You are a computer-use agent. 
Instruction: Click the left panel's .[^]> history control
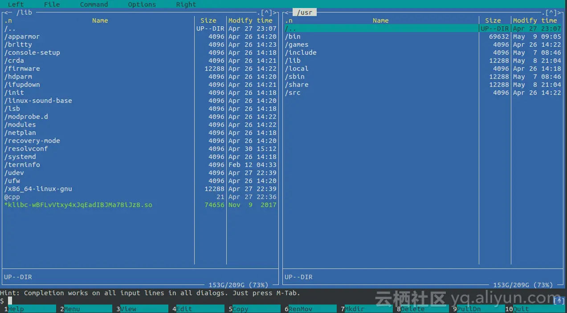[267, 12]
